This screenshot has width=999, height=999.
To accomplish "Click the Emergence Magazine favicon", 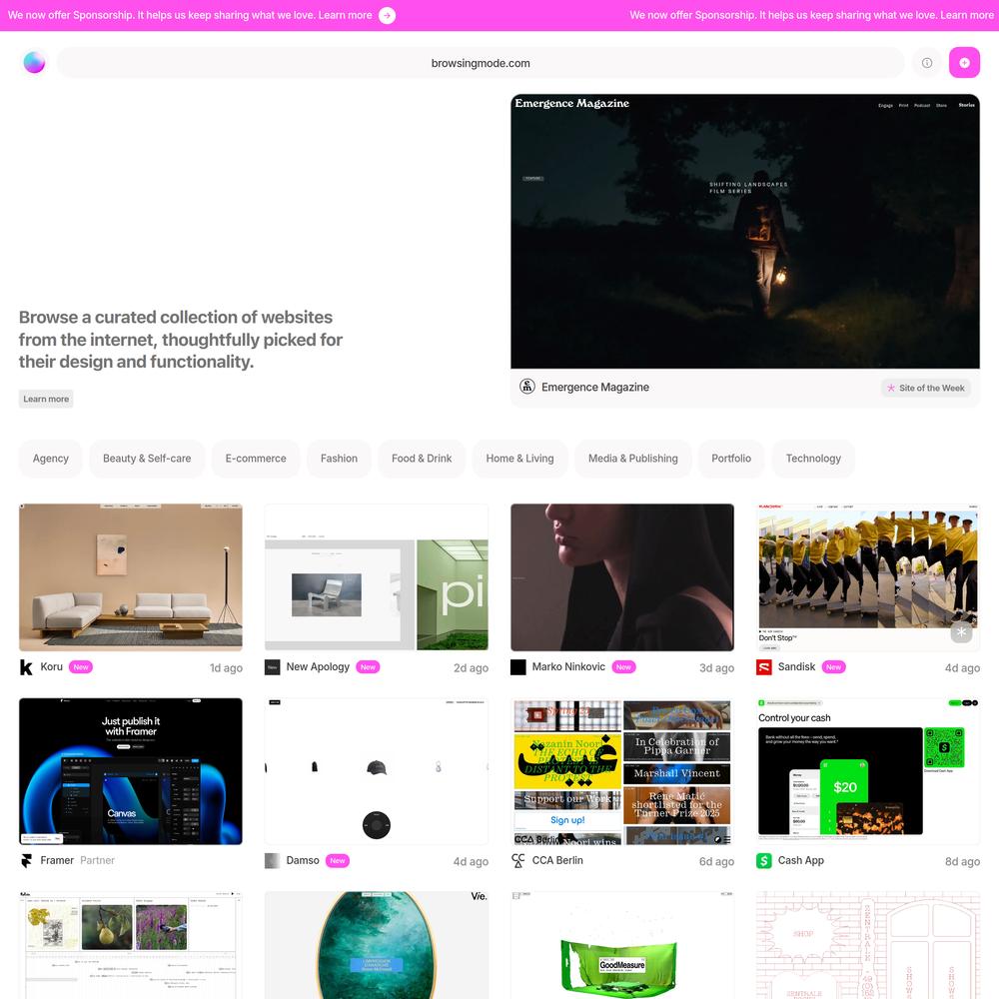I will click(526, 386).
